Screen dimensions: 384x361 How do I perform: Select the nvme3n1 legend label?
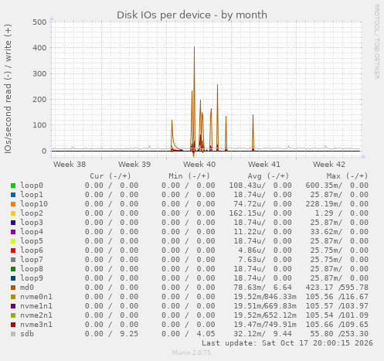pos(36,325)
